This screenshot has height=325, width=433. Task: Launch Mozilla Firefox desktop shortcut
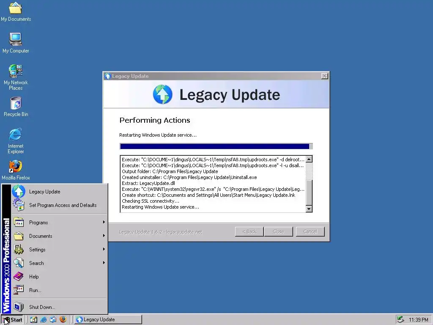tap(16, 170)
